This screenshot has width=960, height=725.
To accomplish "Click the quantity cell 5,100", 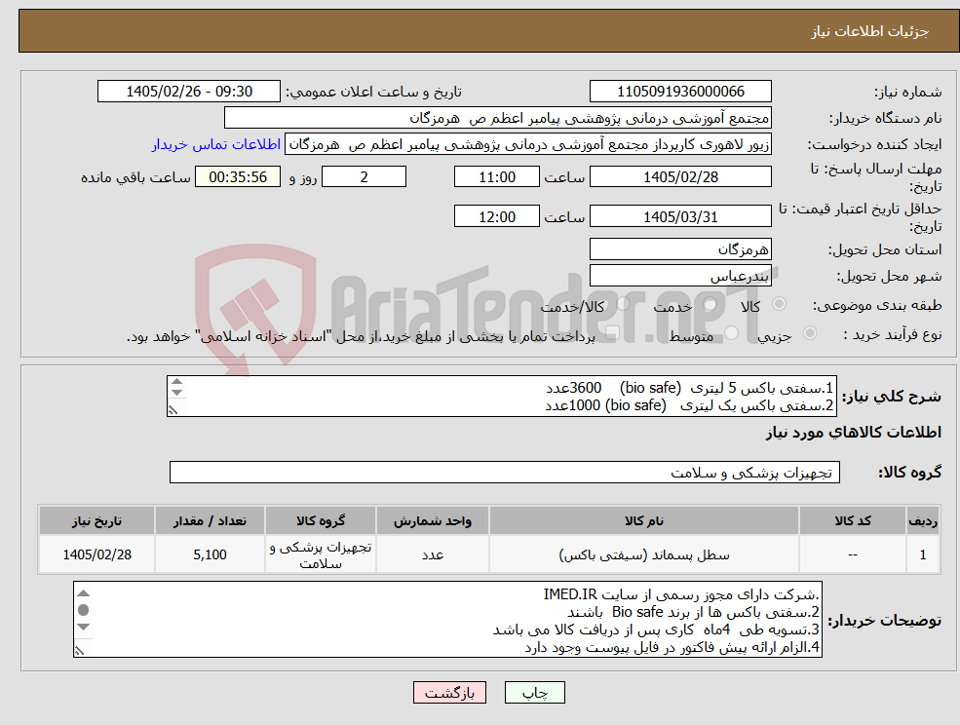I will 210,554.
